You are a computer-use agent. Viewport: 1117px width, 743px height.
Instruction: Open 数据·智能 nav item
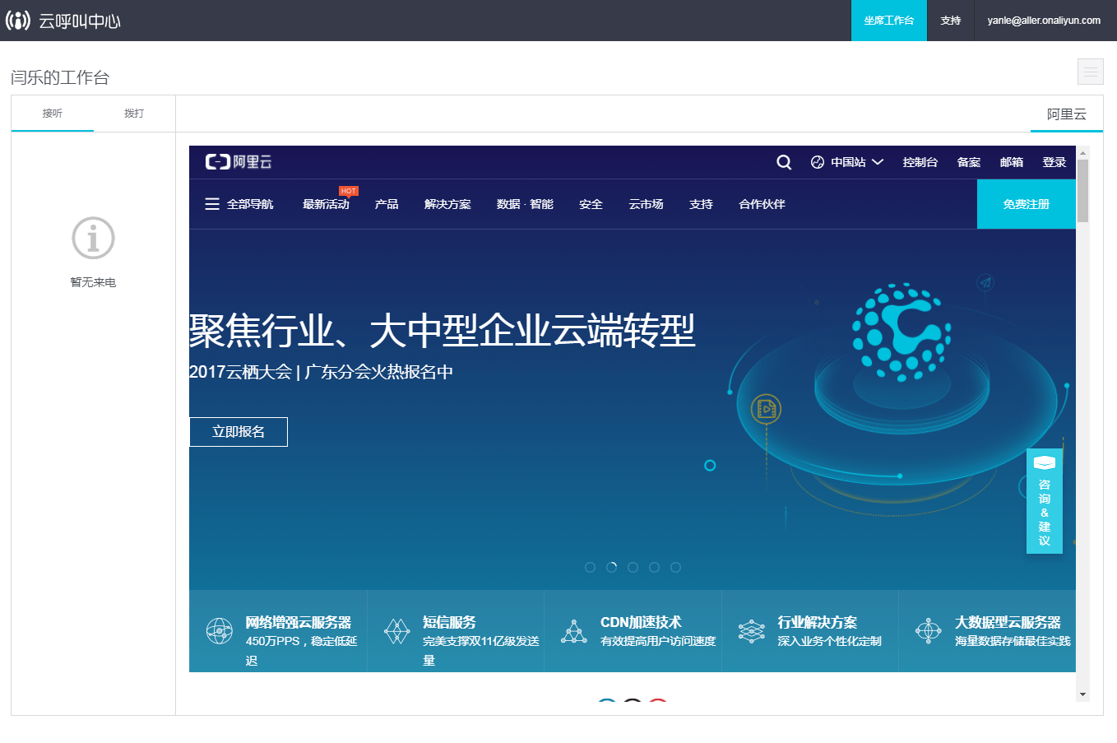(x=525, y=204)
